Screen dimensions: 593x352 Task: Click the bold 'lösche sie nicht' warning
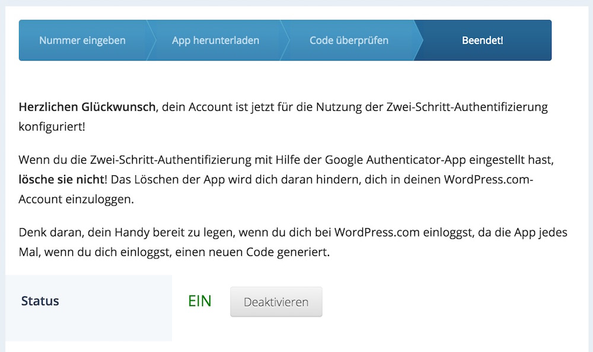pos(62,180)
